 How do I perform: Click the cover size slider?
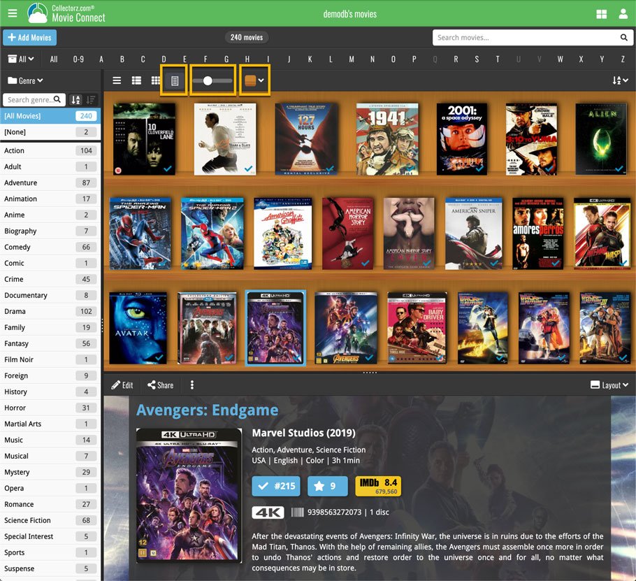pyautogui.click(x=213, y=81)
